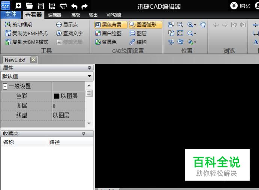Image resolution: width=259 pixels, height=190 pixels.
Task: Open the zoom in dropdown arrow
Action: 195,25
